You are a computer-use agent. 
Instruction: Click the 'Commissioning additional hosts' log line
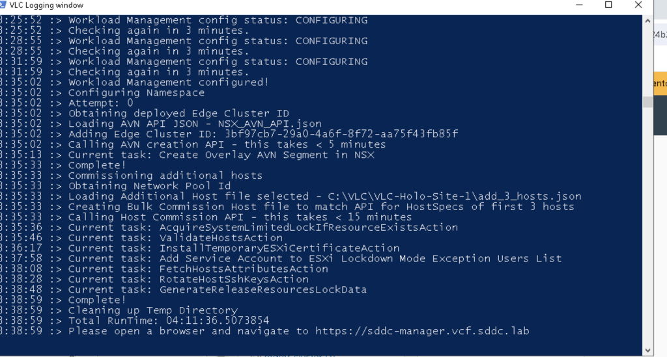point(165,176)
